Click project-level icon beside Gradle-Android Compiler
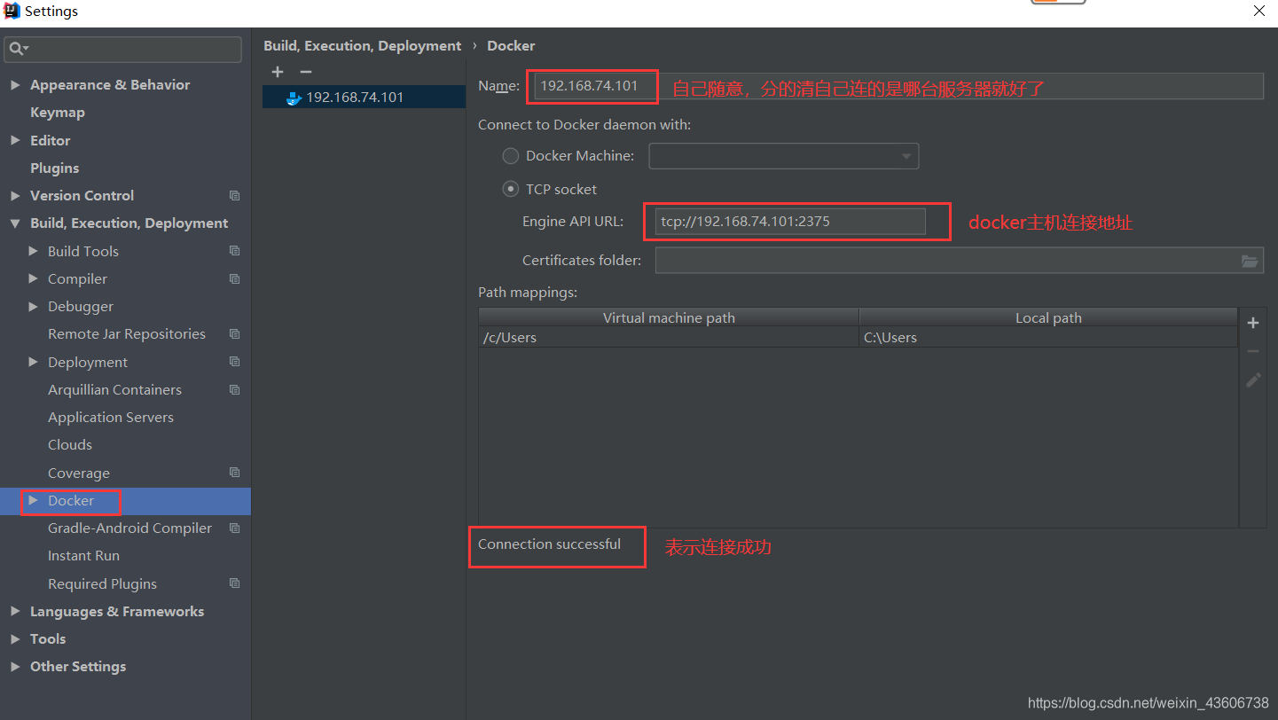 pos(234,528)
